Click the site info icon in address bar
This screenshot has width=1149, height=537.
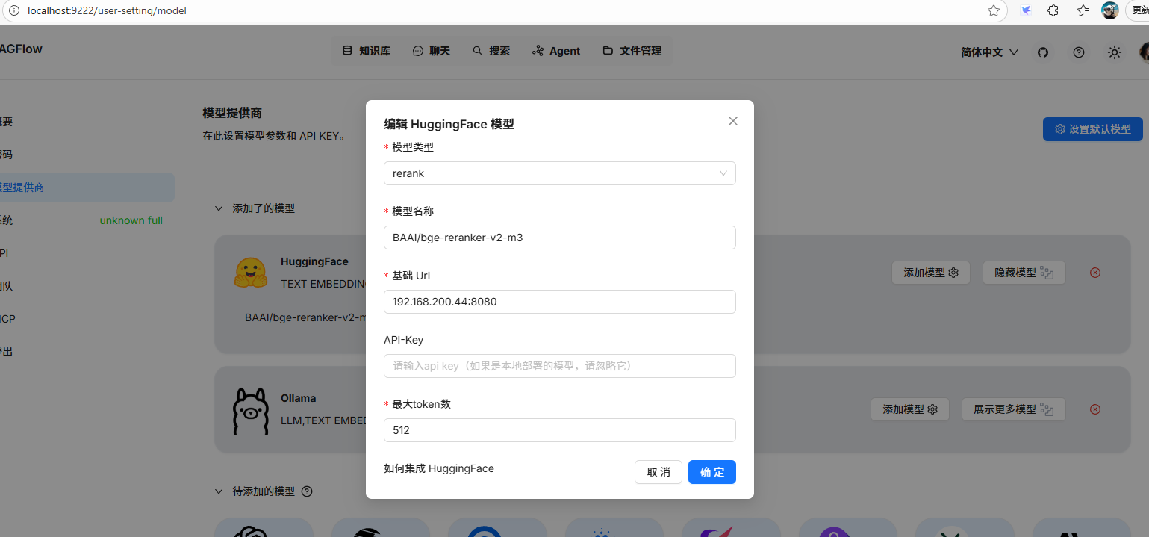(x=13, y=10)
